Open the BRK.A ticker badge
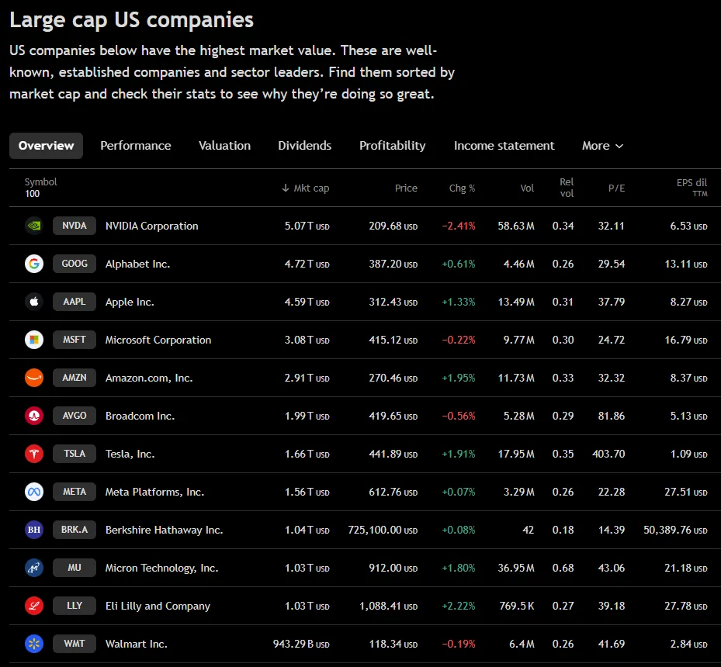 [x=75, y=530]
